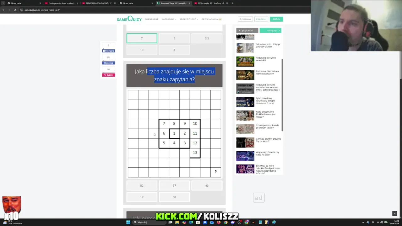Reload the page with the refresh icon
The height and width of the screenshot is (226, 402).
coord(14,10)
